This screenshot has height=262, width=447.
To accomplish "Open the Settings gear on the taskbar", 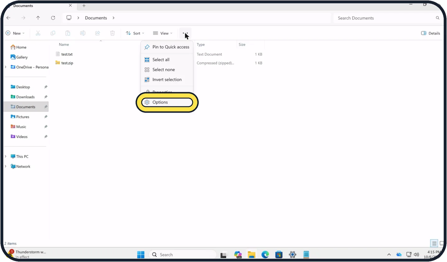I will (x=292, y=255).
